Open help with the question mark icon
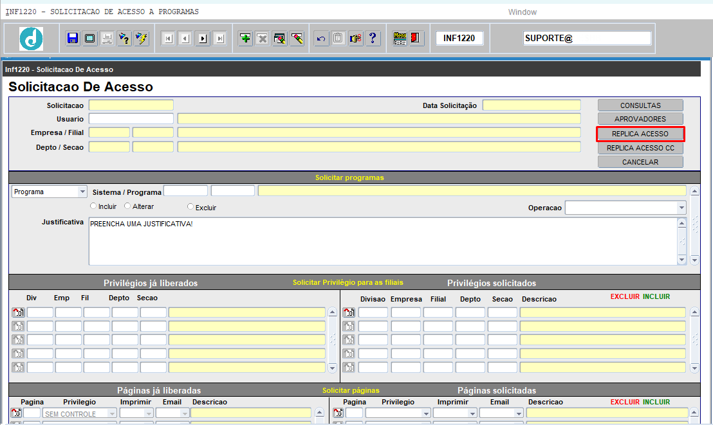 click(373, 38)
